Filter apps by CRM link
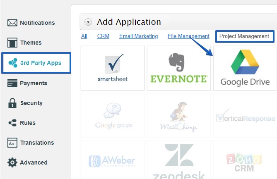The height and width of the screenshot is (179, 277). [x=103, y=36]
